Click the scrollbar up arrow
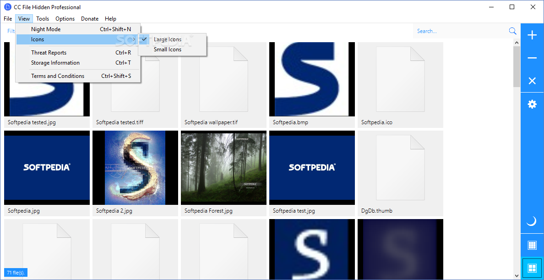Image resolution: width=544 pixels, height=280 pixels. pos(517,43)
